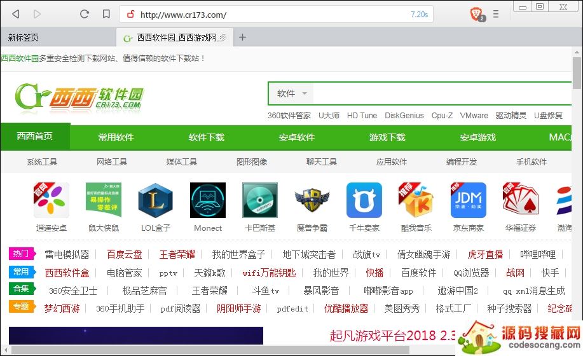583x356 pixels.
Task: Open the 编程开发 subcategory
Action: [x=462, y=161]
